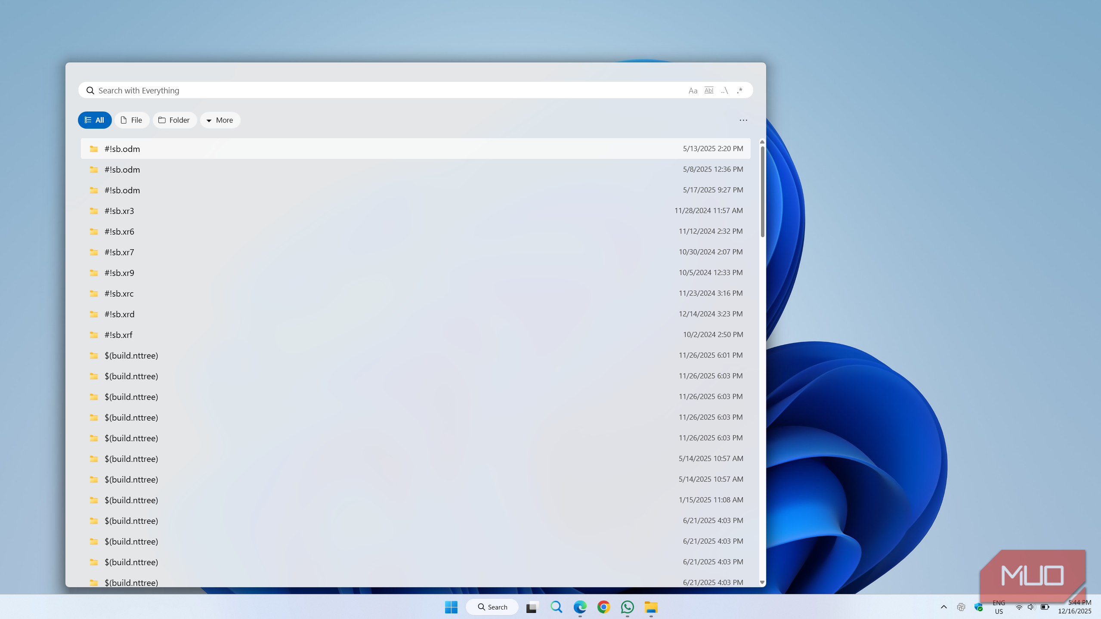Select the All filter tab
The width and height of the screenshot is (1101, 619).
point(95,120)
